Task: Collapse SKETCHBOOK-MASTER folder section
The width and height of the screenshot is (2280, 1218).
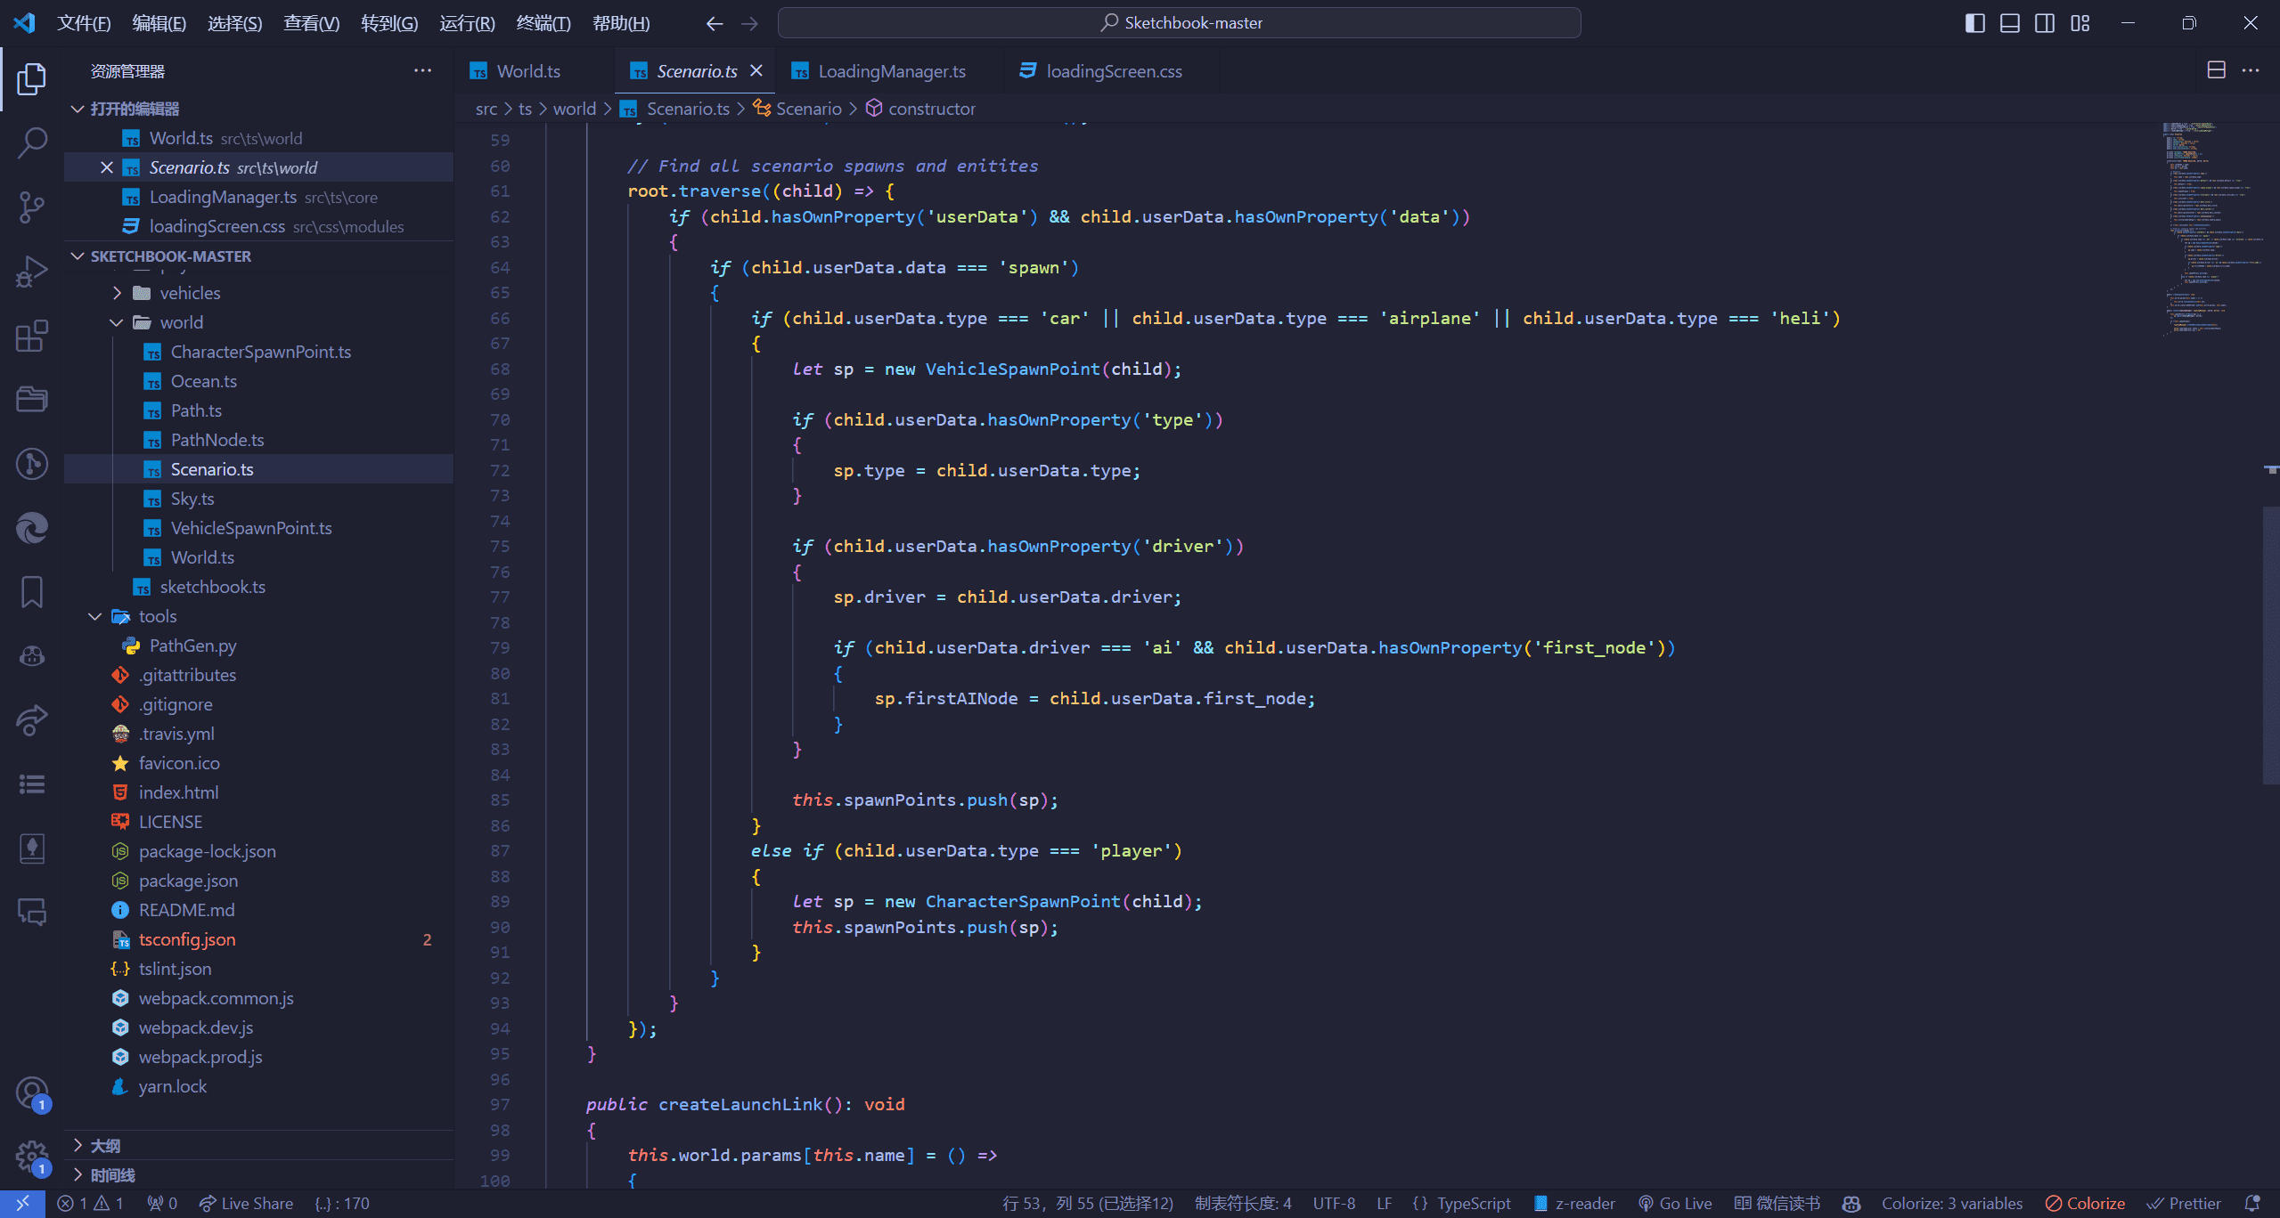Action: pyautogui.click(x=258, y=256)
